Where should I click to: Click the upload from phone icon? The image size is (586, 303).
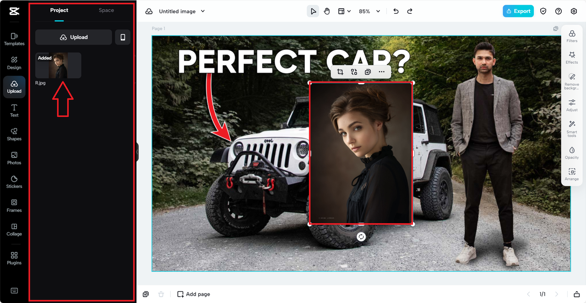tap(123, 37)
